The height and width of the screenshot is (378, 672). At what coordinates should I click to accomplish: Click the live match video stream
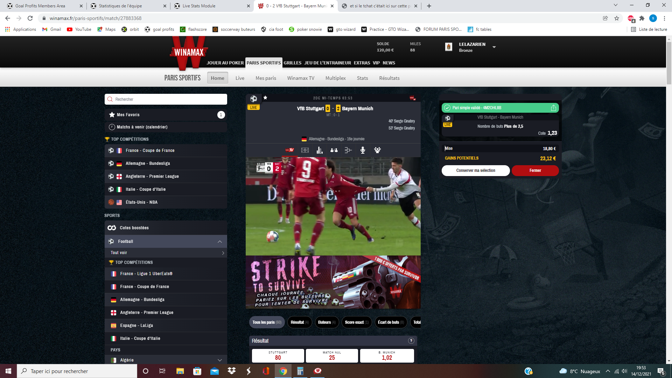[x=333, y=206]
